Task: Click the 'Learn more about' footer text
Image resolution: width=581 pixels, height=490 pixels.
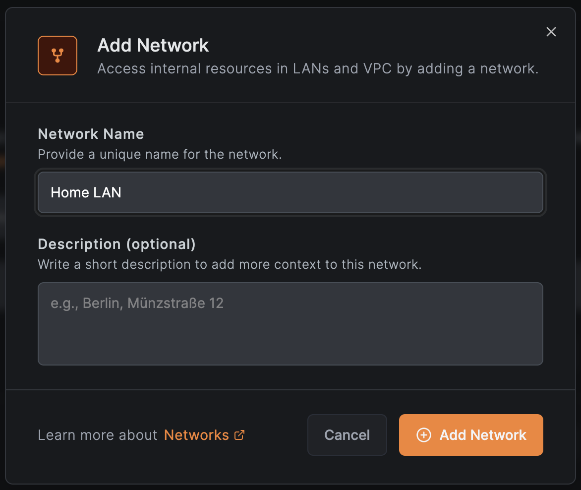Action: tap(98, 435)
